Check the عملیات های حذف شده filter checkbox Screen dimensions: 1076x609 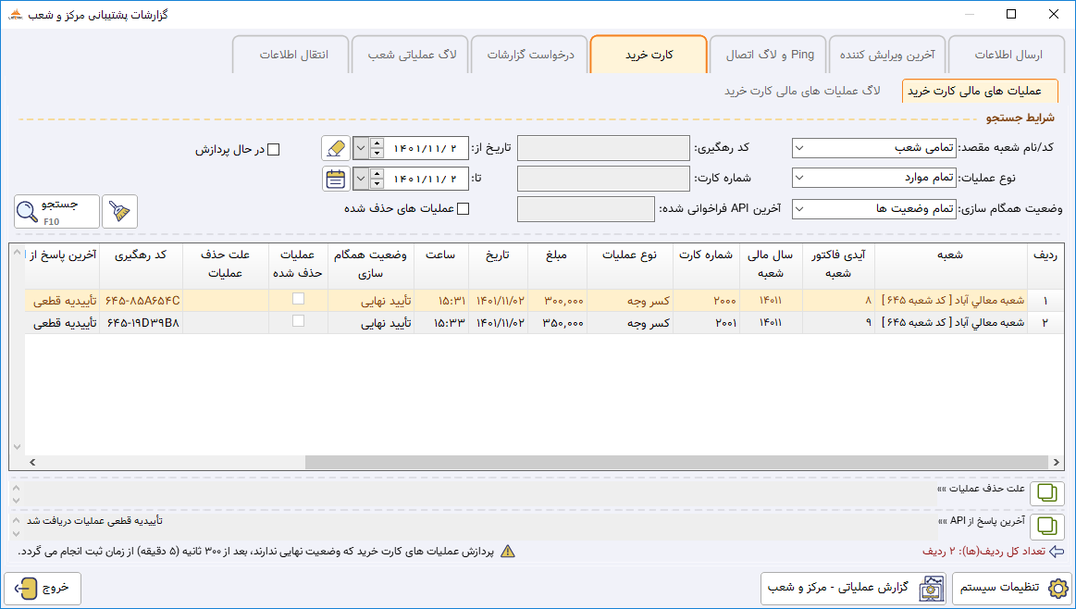(x=464, y=209)
